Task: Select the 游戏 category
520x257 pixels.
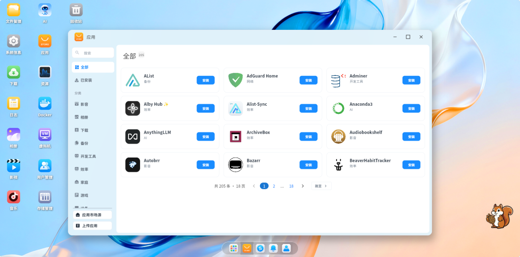Action: (x=93, y=195)
